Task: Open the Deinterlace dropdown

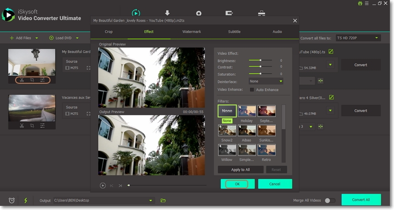Action: 266,81
